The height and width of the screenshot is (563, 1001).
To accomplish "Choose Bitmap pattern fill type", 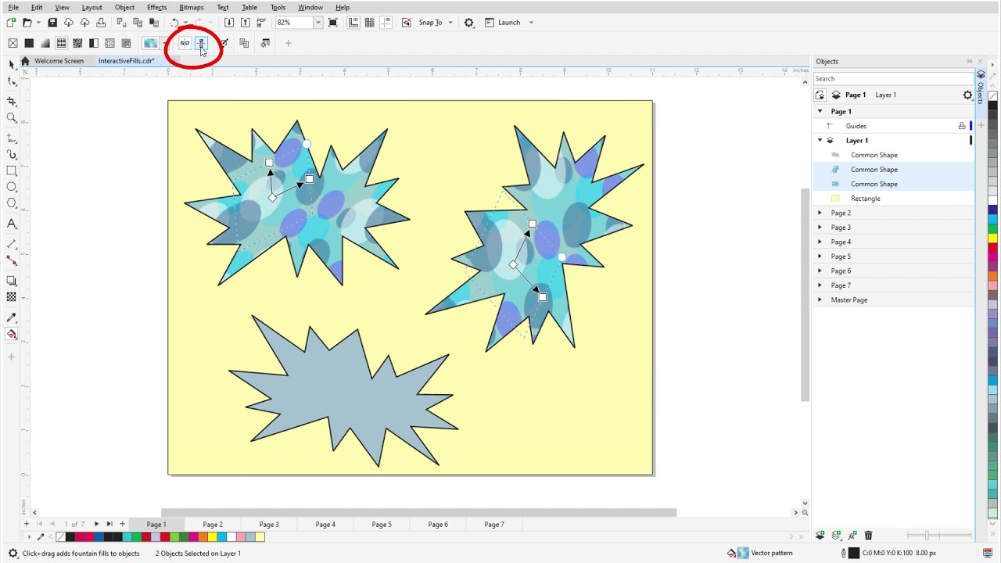I will pyautogui.click(x=77, y=43).
